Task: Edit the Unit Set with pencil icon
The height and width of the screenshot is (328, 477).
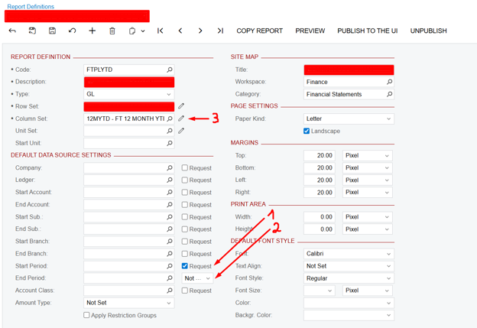Action: point(181,131)
